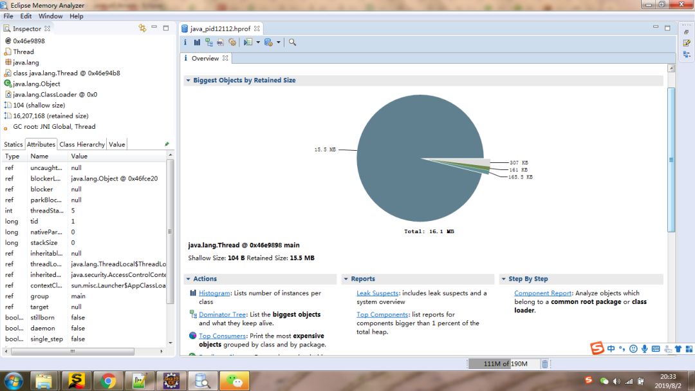
Task: Open WeChat from the taskbar
Action: click(x=234, y=381)
